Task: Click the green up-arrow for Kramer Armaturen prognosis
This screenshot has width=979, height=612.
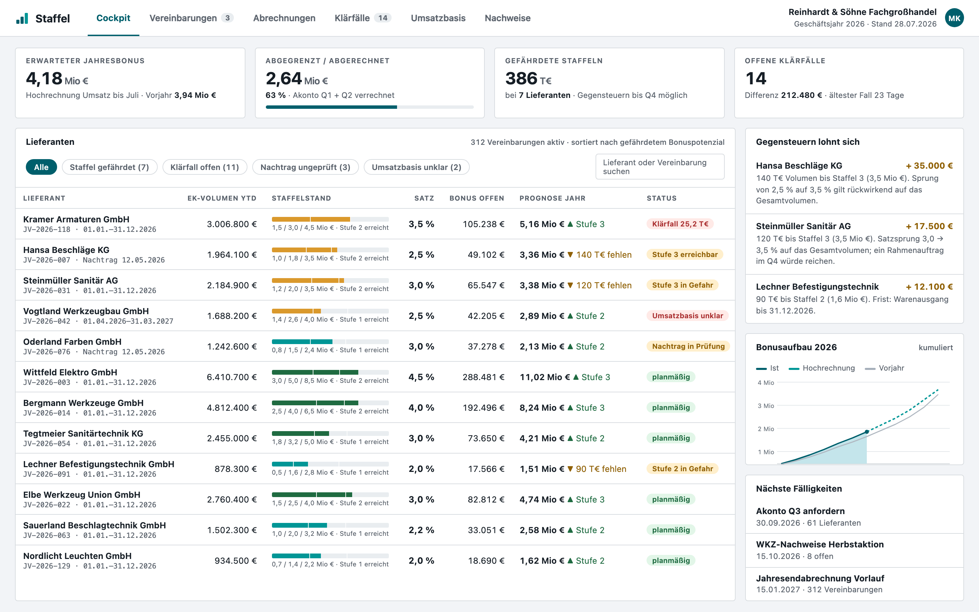Action: 570,224
